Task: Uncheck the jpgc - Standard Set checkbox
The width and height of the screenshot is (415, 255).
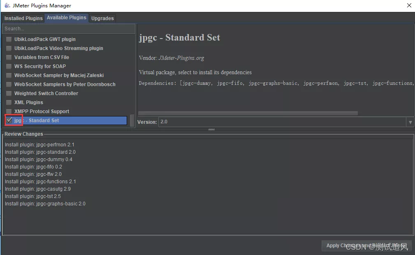Action: click(x=9, y=121)
